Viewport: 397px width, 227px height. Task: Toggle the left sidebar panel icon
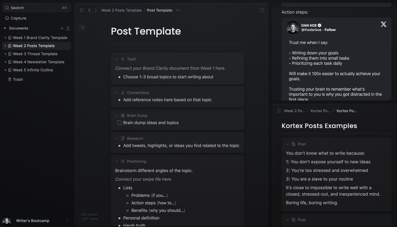coord(82,10)
